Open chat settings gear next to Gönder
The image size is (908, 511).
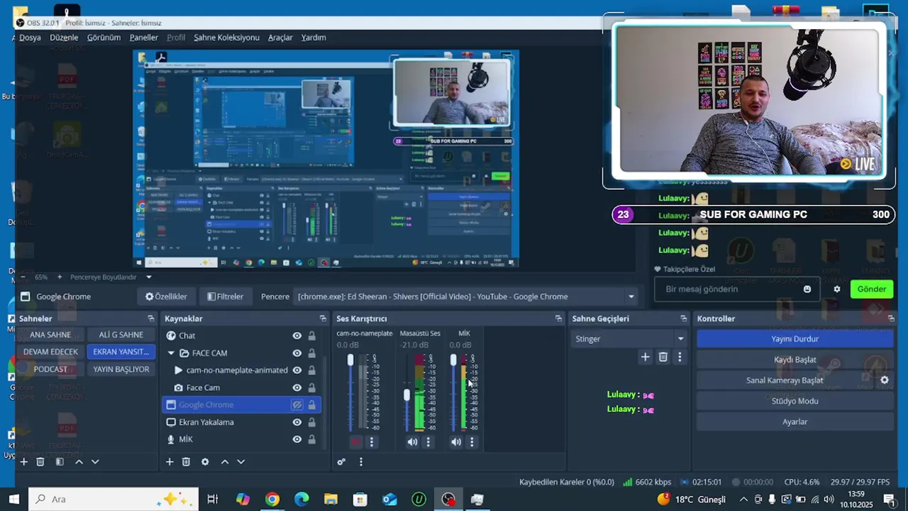click(837, 289)
